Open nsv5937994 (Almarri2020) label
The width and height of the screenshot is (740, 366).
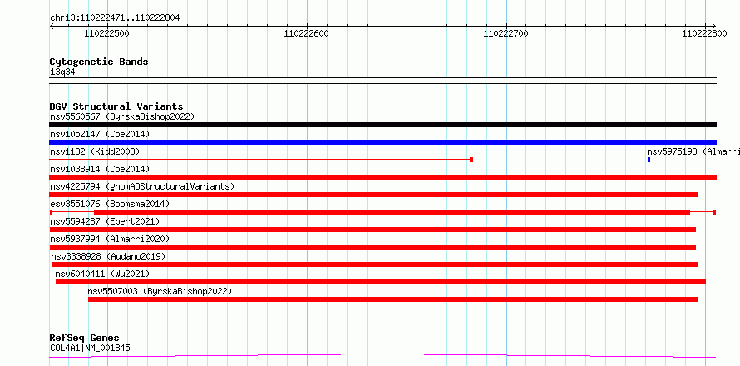[x=110, y=239]
